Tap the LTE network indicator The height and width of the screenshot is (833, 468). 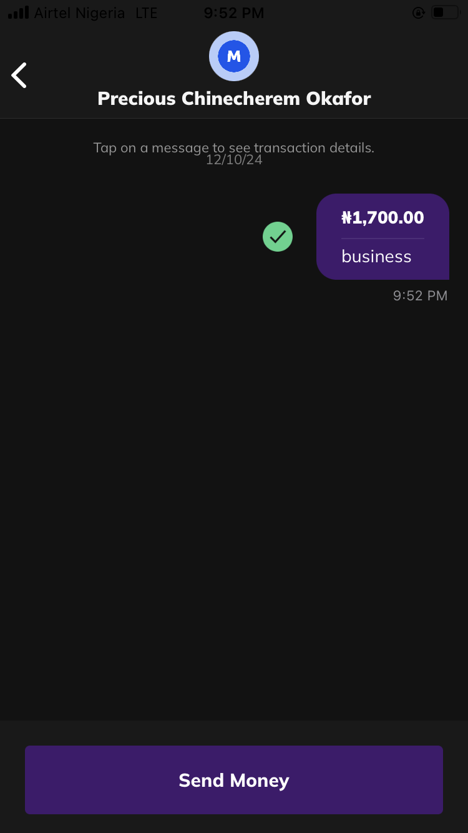point(147,13)
